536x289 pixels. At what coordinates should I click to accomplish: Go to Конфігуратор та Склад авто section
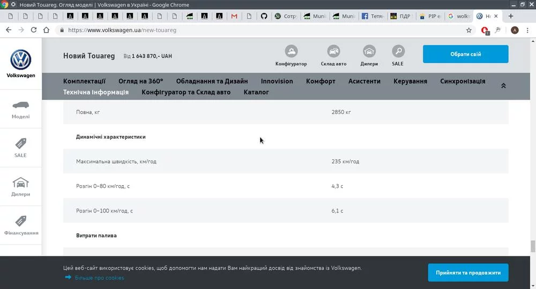click(x=186, y=92)
